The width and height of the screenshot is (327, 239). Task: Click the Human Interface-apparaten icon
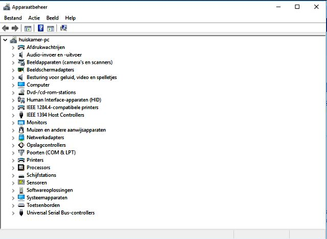[21, 100]
